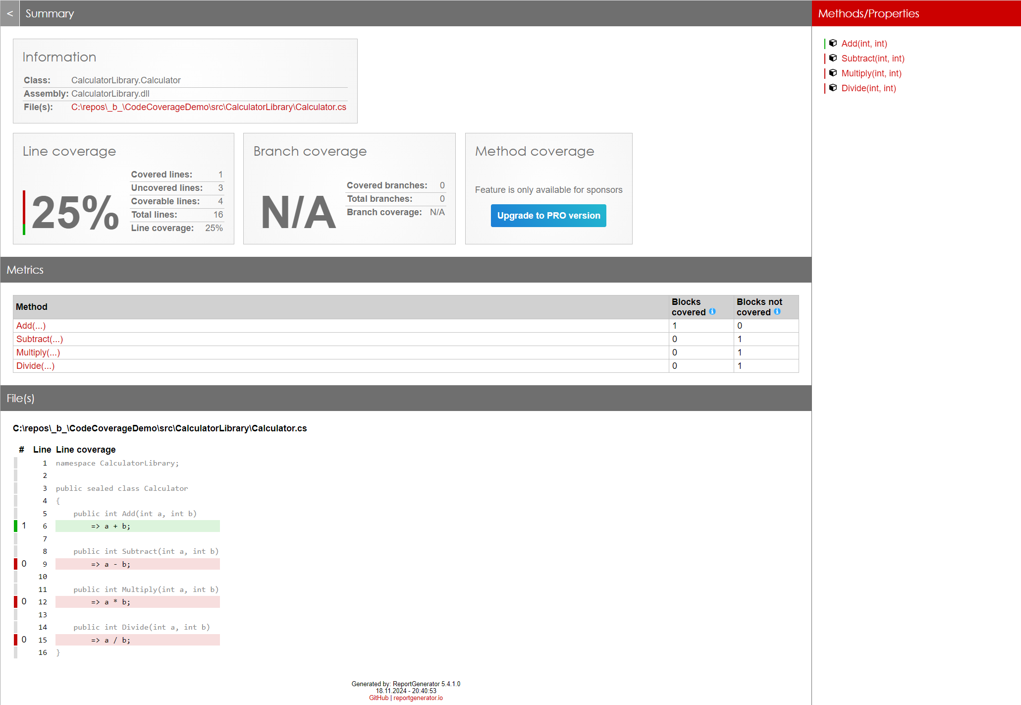Image resolution: width=1021 pixels, height=705 pixels.
Task: Click the cube icon beside Add(int, int)
Action: pos(833,43)
